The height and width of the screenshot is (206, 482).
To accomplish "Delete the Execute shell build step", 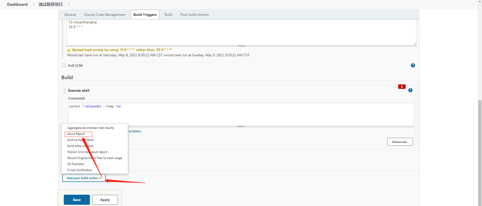I will (402, 87).
